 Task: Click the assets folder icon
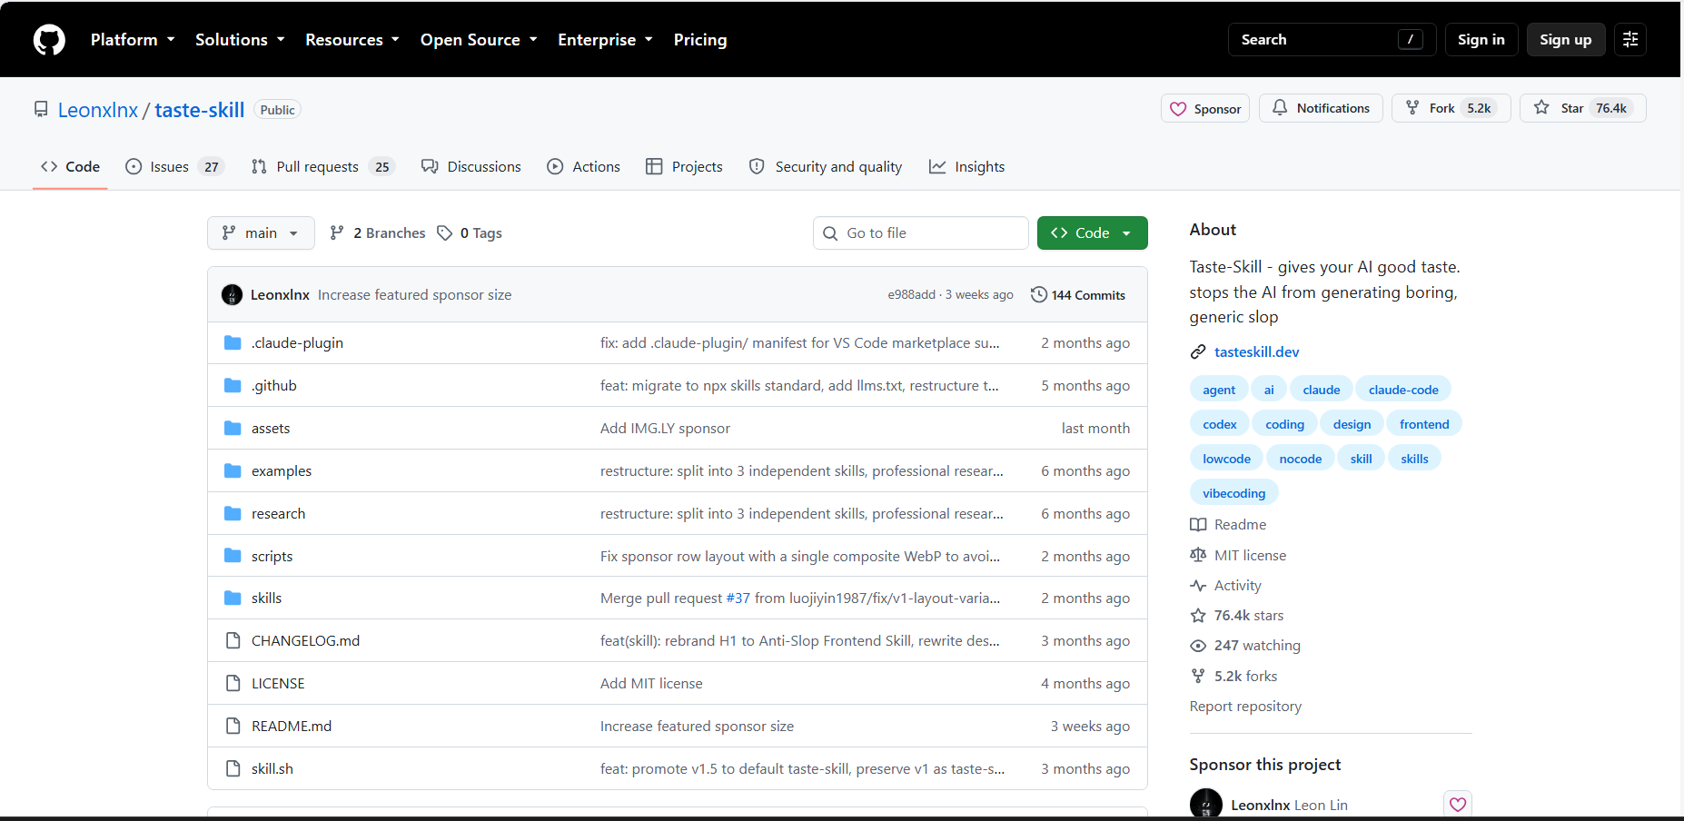coord(233,428)
